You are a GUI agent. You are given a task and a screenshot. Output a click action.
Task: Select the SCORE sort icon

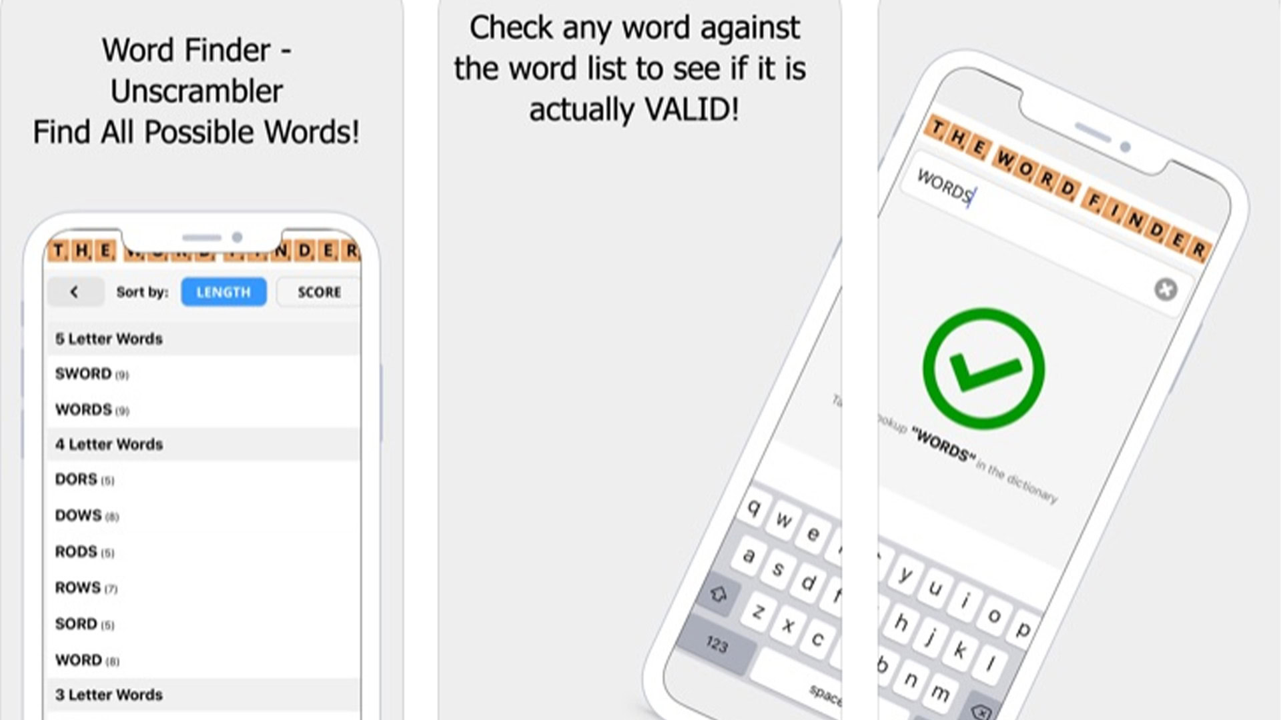click(318, 292)
